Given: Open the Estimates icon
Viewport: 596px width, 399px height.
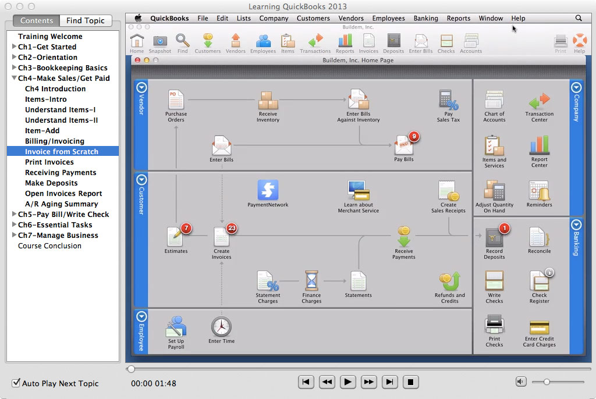Looking at the screenshot, I should 175,237.
